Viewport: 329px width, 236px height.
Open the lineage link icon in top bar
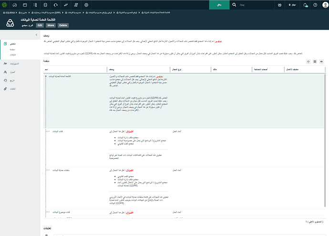pos(66,5)
